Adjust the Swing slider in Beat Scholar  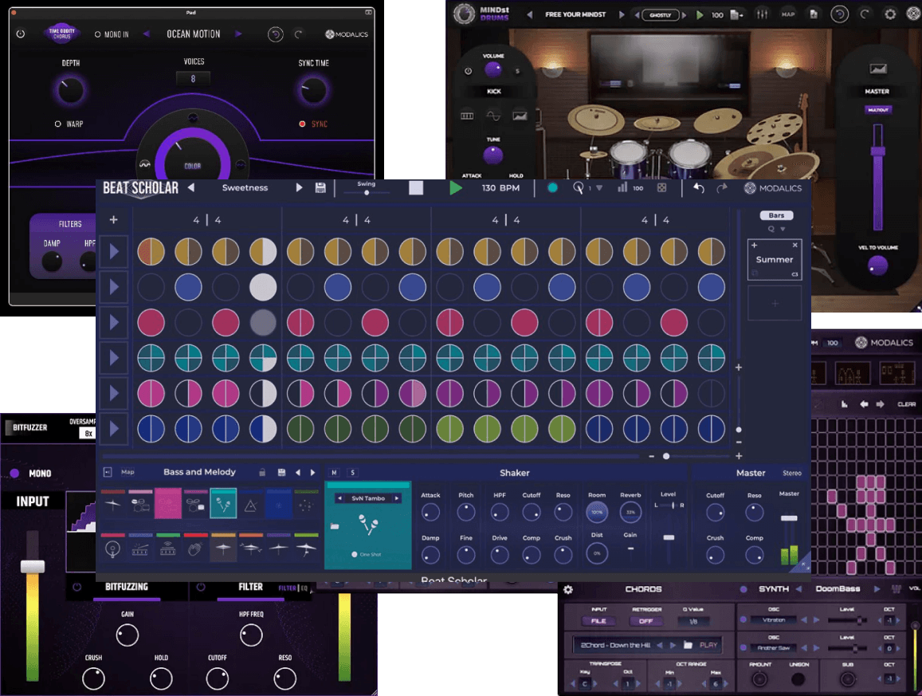(x=366, y=192)
